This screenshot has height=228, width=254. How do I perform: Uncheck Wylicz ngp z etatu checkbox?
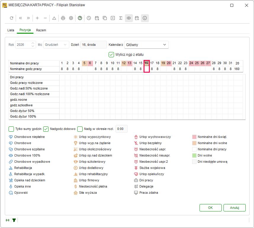click(x=111, y=55)
